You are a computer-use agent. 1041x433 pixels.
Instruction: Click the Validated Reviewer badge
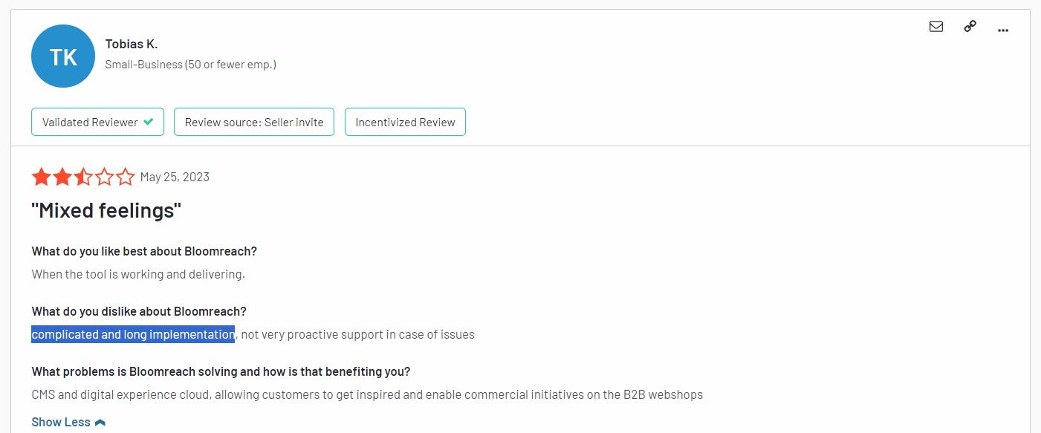97,122
